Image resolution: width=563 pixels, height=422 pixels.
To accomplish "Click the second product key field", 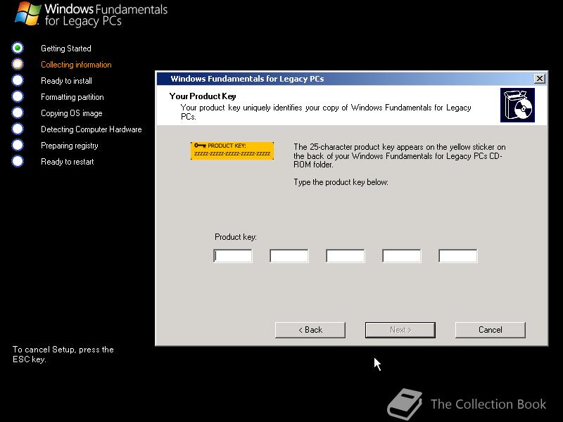I will tap(289, 256).
